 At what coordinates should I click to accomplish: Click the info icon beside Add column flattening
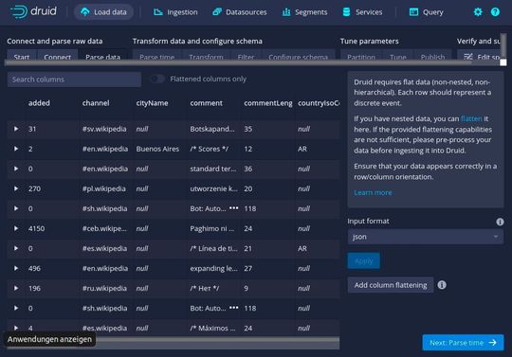442,285
